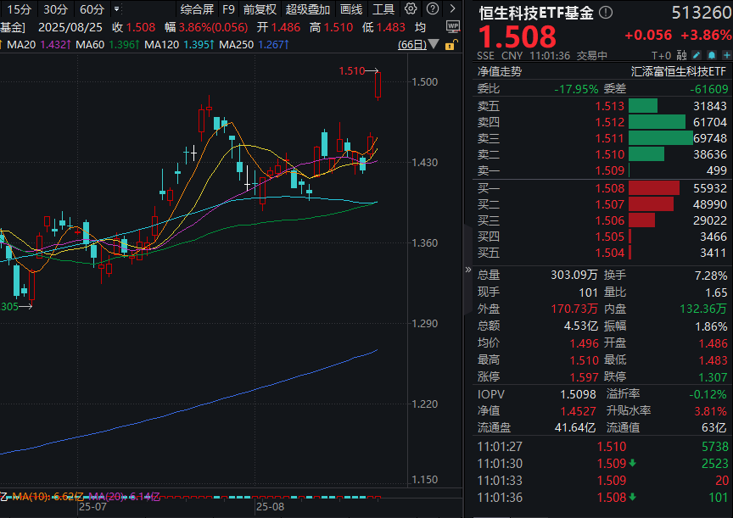Open the dropdown next to 60分

point(115,9)
